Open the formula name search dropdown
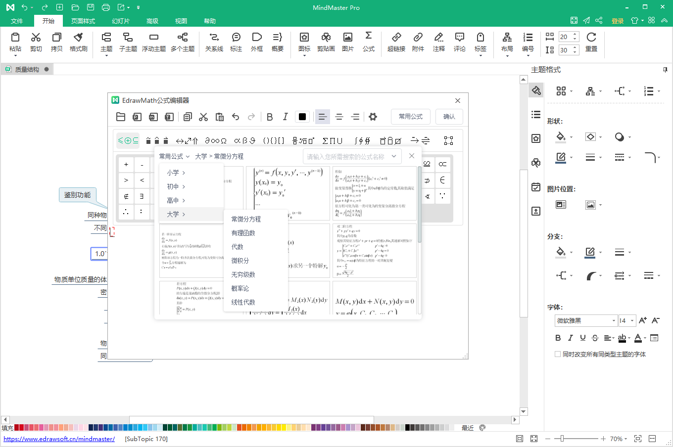 394,156
